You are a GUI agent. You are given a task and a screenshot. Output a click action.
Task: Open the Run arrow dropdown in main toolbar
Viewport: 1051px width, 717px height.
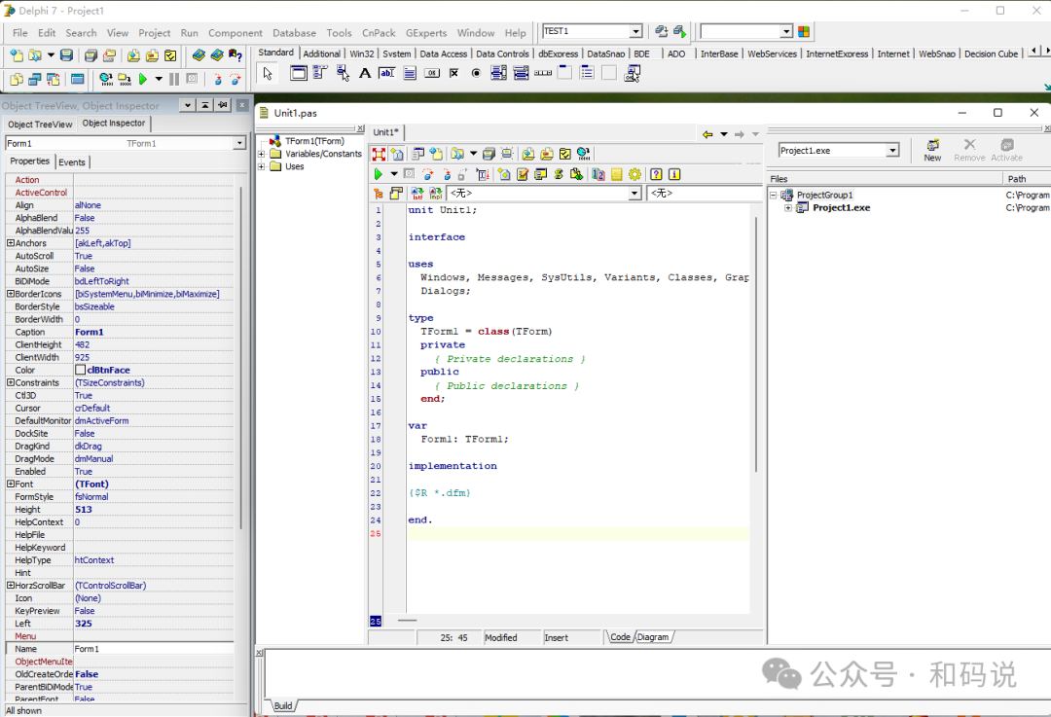(x=159, y=79)
